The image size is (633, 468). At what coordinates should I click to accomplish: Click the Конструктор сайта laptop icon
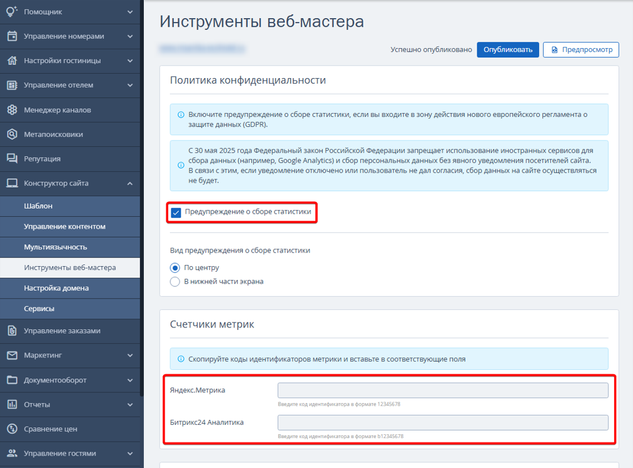pos(12,184)
